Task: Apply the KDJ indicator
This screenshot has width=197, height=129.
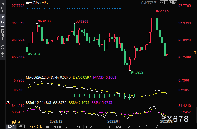Action: (109, 127)
